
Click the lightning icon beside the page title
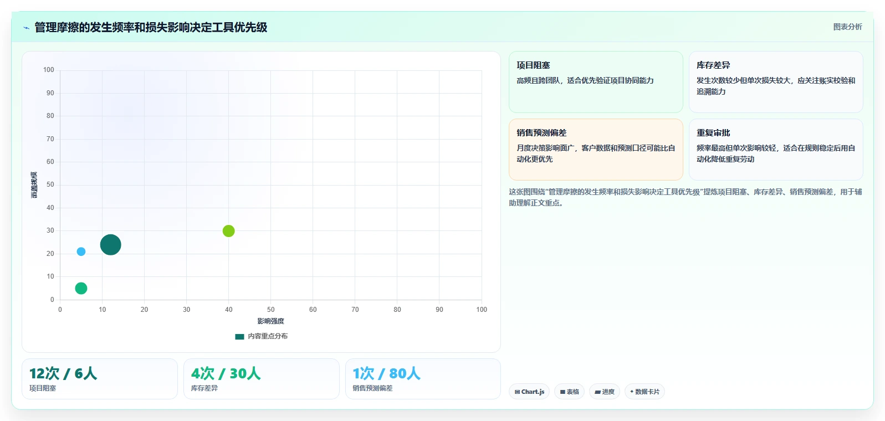pos(26,28)
